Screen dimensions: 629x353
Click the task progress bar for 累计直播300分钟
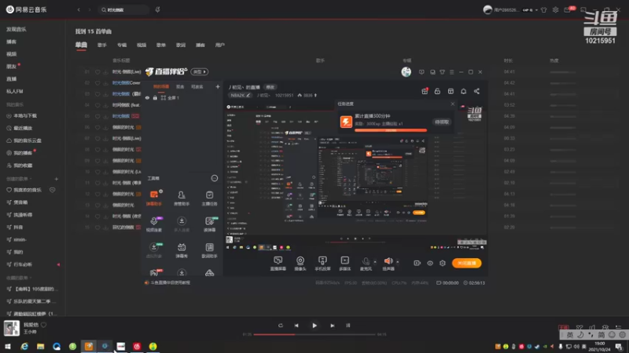[x=390, y=130]
